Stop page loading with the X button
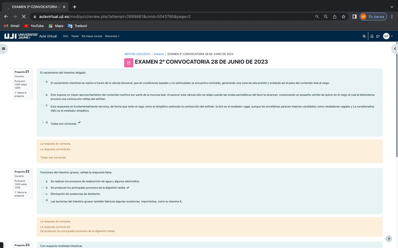The image size is (398, 248). pos(23,16)
